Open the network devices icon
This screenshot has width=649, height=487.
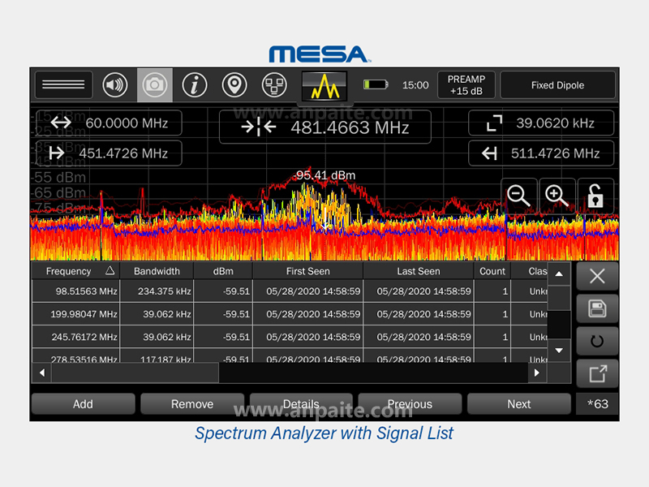click(274, 85)
